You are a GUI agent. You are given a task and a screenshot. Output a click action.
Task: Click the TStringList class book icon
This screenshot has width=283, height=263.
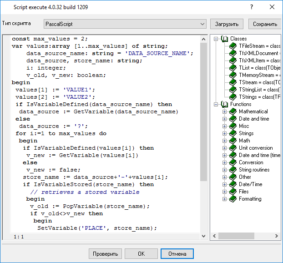232,90
